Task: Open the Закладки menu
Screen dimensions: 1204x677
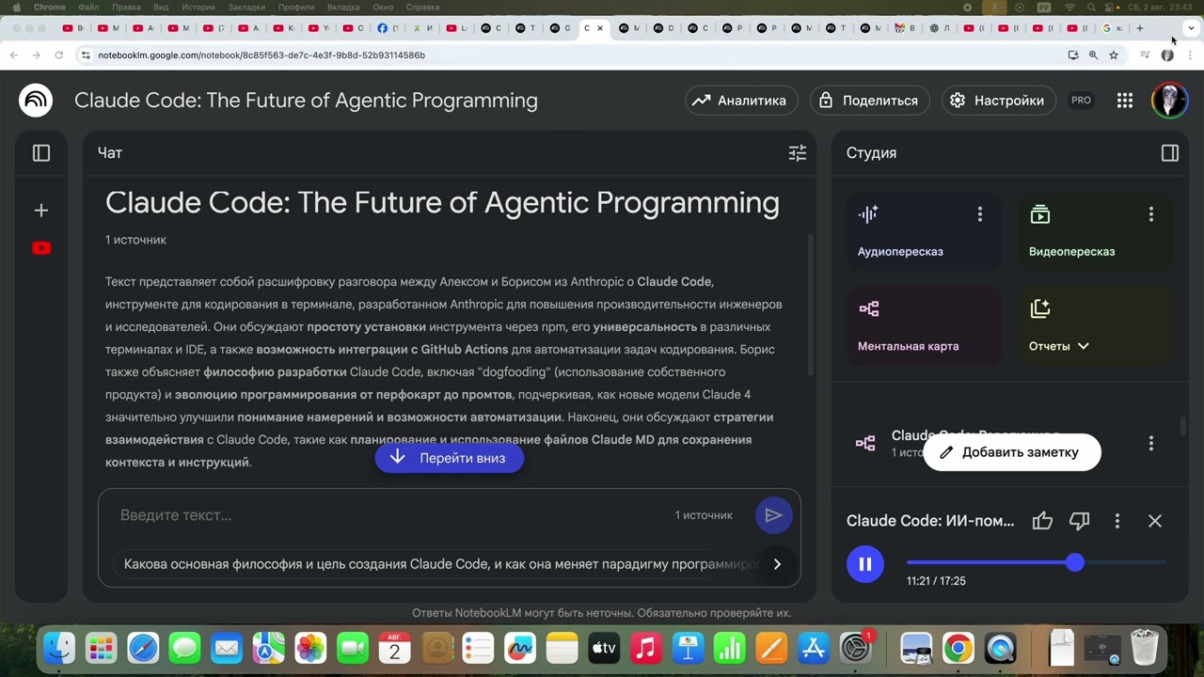Action: [x=246, y=7]
